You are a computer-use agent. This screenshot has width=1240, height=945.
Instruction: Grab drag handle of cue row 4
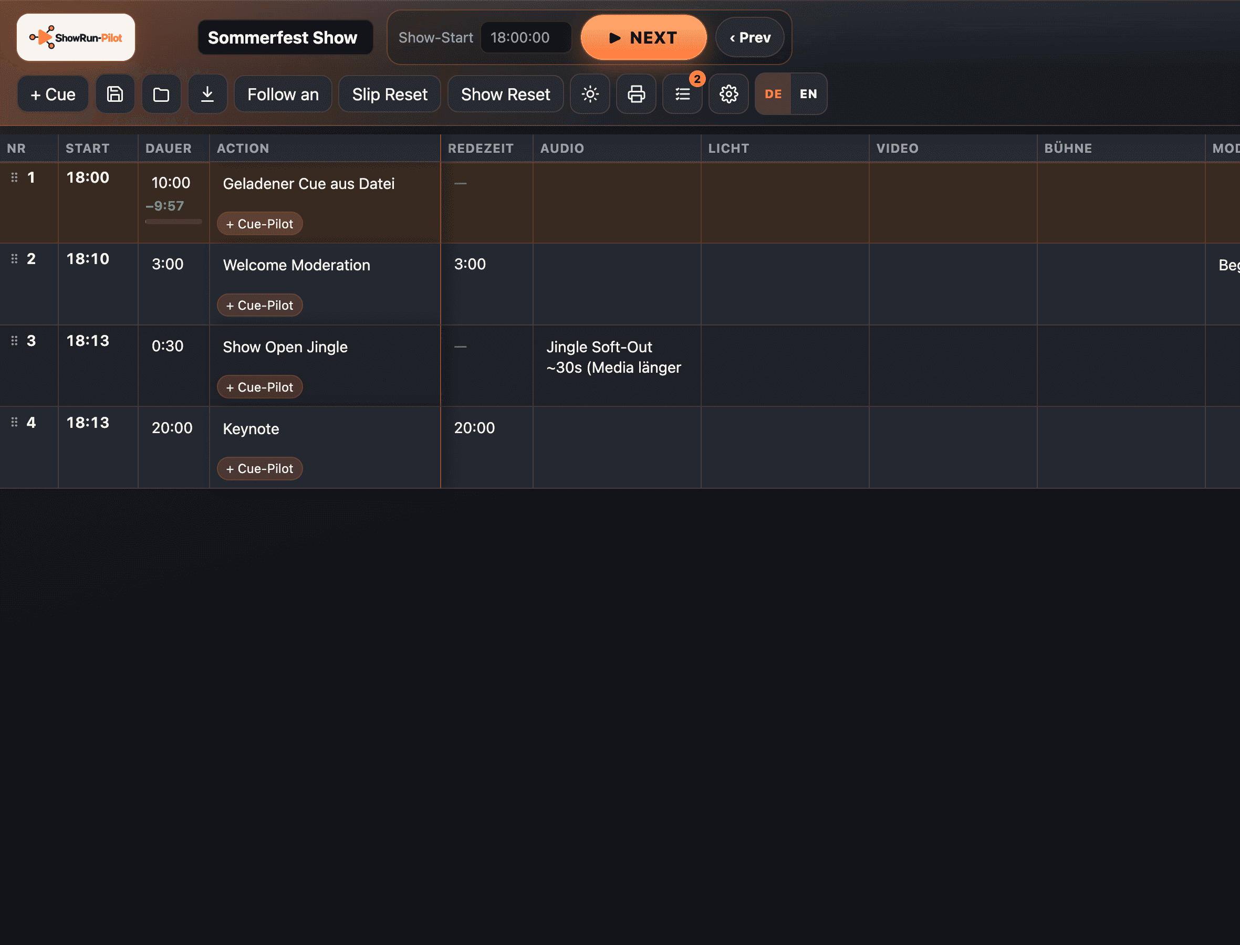(x=15, y=422)
